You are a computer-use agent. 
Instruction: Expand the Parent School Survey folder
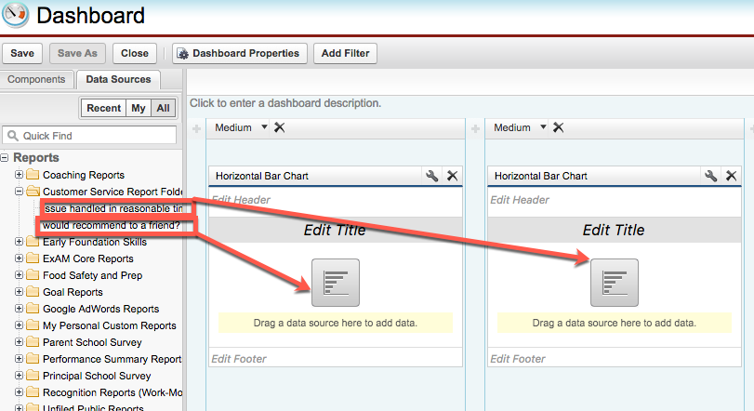pyautogui.click(x=19, y=342)
